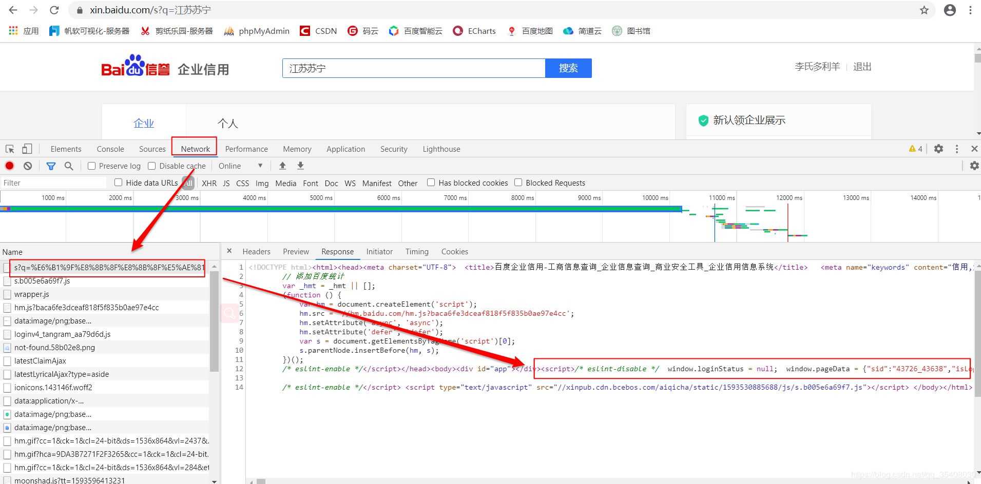Select the inspect element tool
981x484 pixels.
coord(8,148)
